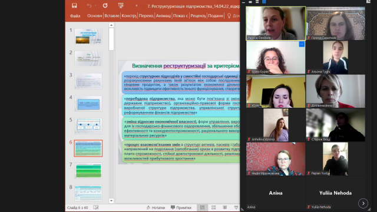Screen dimensions: 377x212
Task: Select slide 7 thumbnail
Action: pos(88,171)
